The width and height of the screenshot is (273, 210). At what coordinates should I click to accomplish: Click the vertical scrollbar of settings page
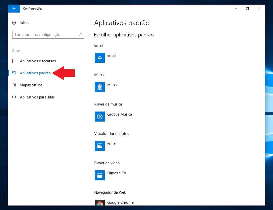[264, 82]
